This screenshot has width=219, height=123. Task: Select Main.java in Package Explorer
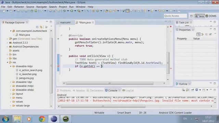(x=24, y=35)
